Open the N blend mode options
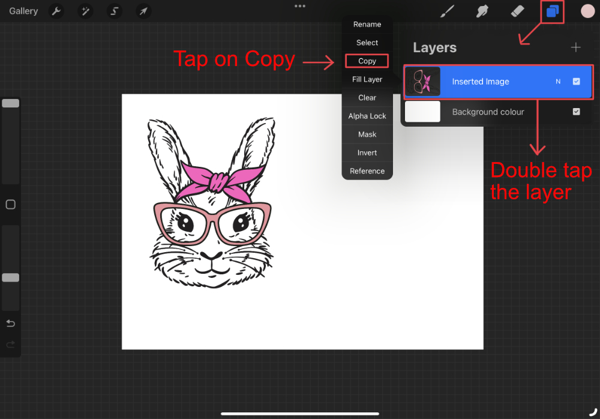 coord(557,81)
